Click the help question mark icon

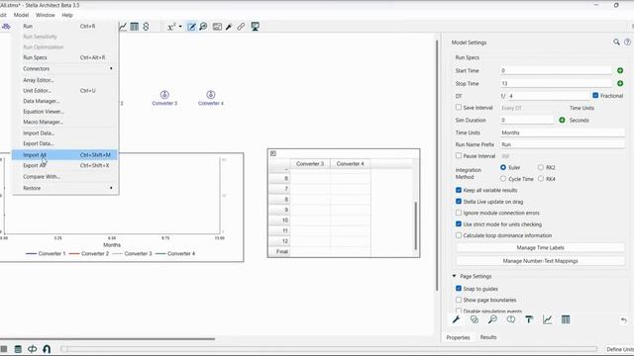[627, 42]
